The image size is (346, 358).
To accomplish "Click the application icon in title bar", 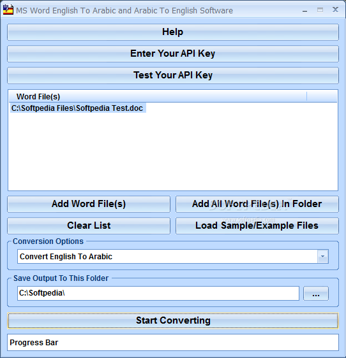I will click(8, 10).
